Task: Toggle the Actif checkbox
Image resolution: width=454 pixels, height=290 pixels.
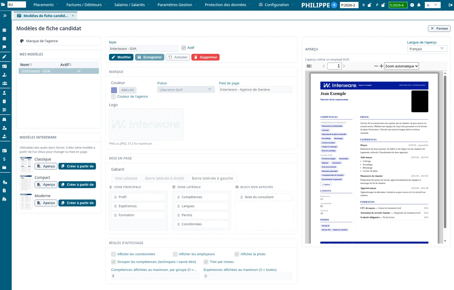Action: click(184, 48)
